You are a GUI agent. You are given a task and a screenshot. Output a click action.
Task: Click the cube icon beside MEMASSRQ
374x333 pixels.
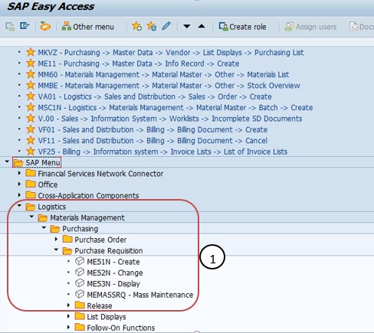(80, 294)
